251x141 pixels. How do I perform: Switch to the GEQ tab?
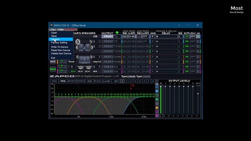tap(54, 81)
